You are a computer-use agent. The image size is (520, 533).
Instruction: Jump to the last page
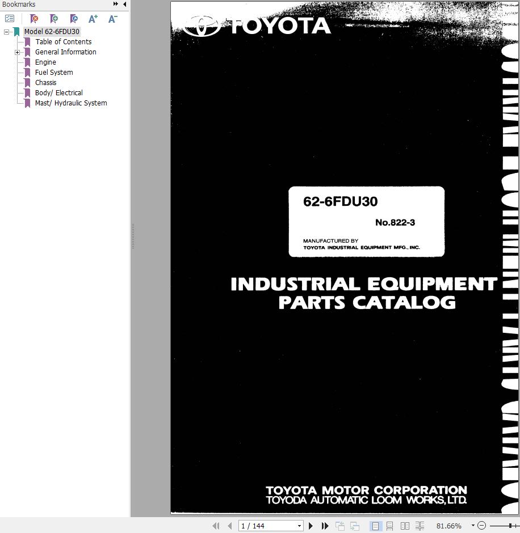[x=325, y=526]
